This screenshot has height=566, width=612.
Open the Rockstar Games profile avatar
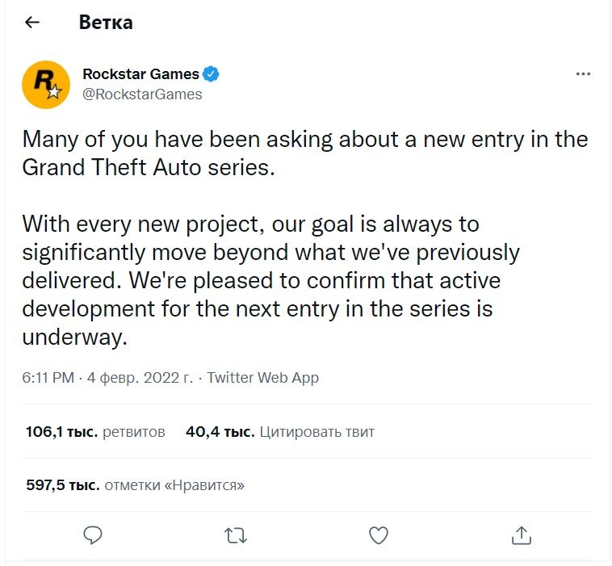tap(46, 84)
